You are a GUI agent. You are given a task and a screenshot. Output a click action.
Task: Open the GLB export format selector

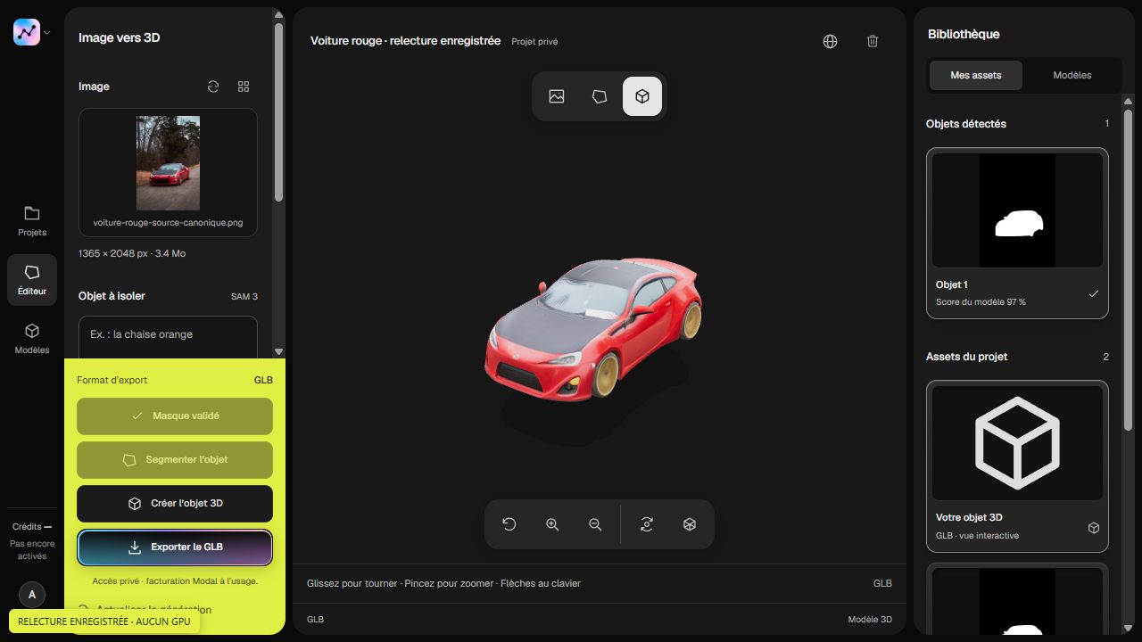[263, 380]
